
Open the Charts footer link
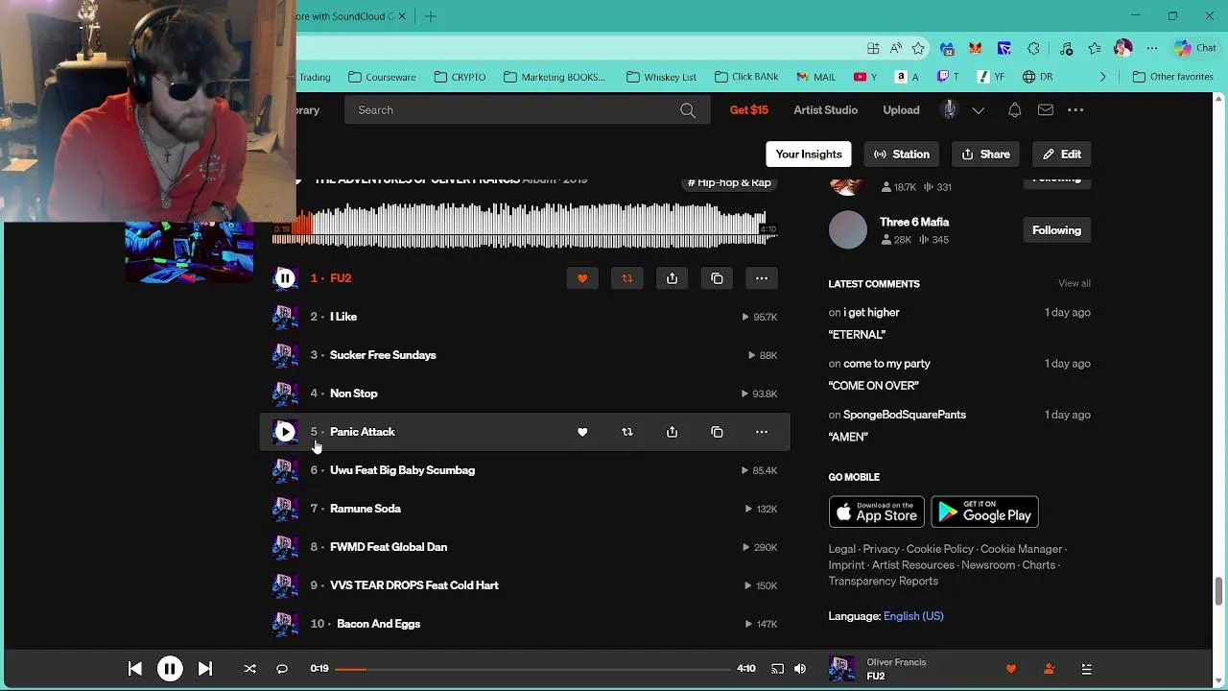click(x=1039, y=565)
